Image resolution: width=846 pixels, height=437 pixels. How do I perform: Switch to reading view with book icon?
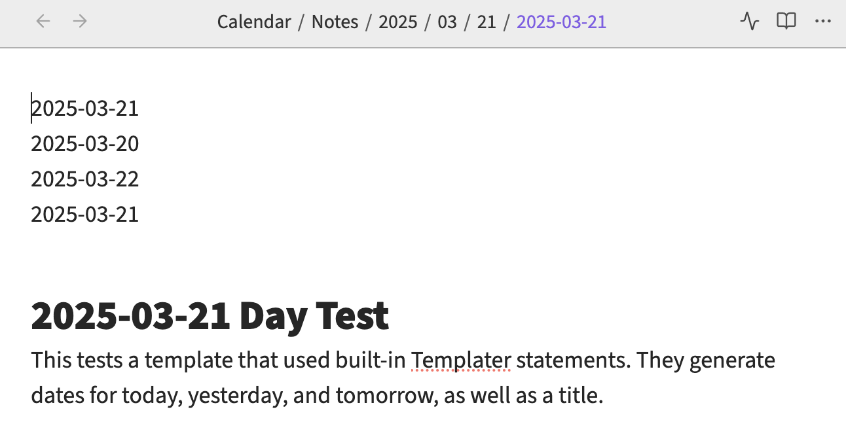pos(786,22)
